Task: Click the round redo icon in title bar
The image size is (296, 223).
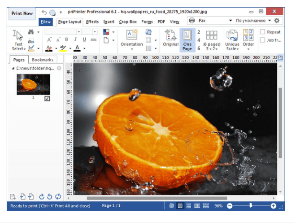Action: (52, 12)
